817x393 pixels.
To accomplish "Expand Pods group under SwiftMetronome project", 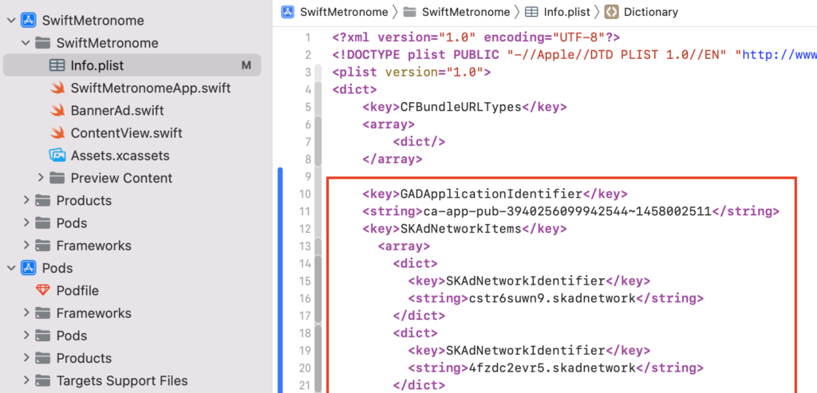I will click(x=26, y=222).
